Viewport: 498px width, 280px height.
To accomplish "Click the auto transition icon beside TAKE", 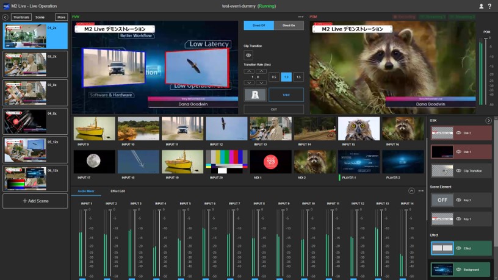I will pyautogui.click(x=254, y=95).
